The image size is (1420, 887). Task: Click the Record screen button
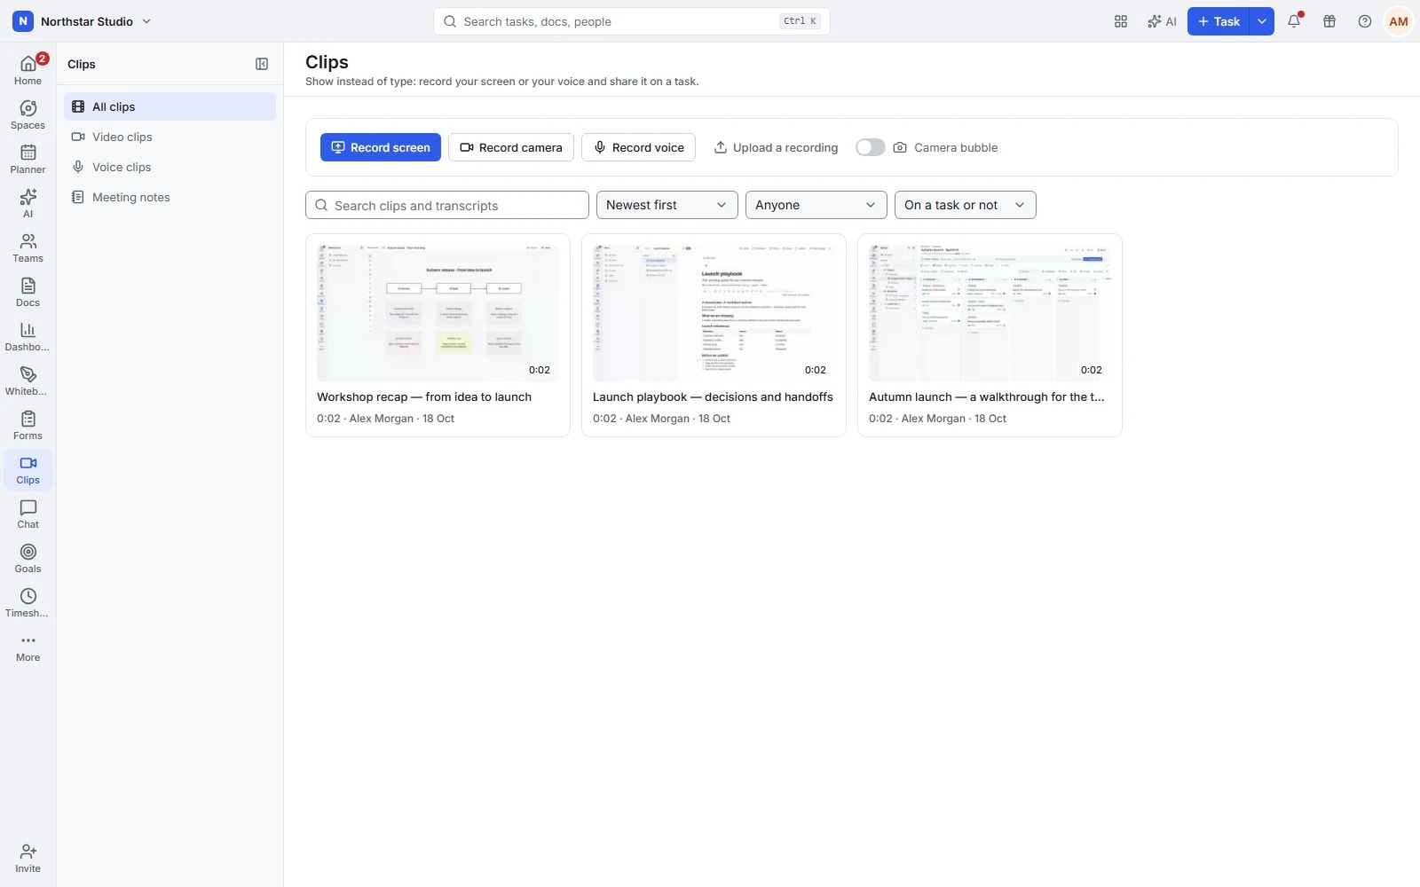point(381,147)
